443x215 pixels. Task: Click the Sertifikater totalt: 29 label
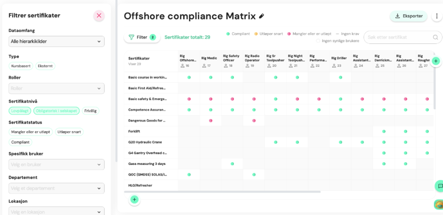187,37
